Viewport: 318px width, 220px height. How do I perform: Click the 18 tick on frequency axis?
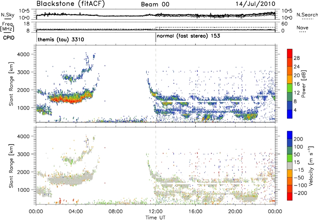coord(27,24)
